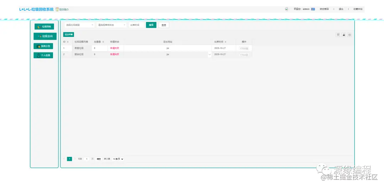Click the green 运出申请 button above table
This screenshot has height=187, width=384.
click(x=69, y=35)
